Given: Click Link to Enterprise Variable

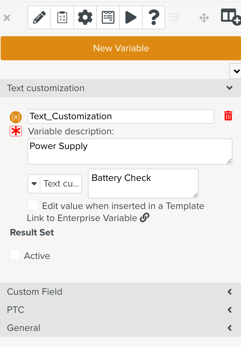Looking at the screenshot, I should 88,218.
